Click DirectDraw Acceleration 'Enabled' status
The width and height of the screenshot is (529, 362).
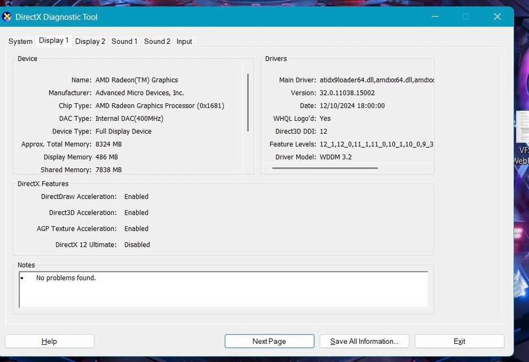tap(136, 196)
